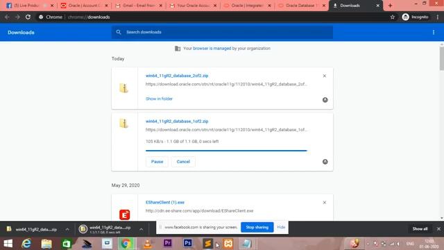Click the 1of2.zip download progress bar
The image size is (444, 250).
226,151
